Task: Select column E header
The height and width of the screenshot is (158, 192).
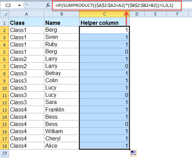Action: pos(155,14)
